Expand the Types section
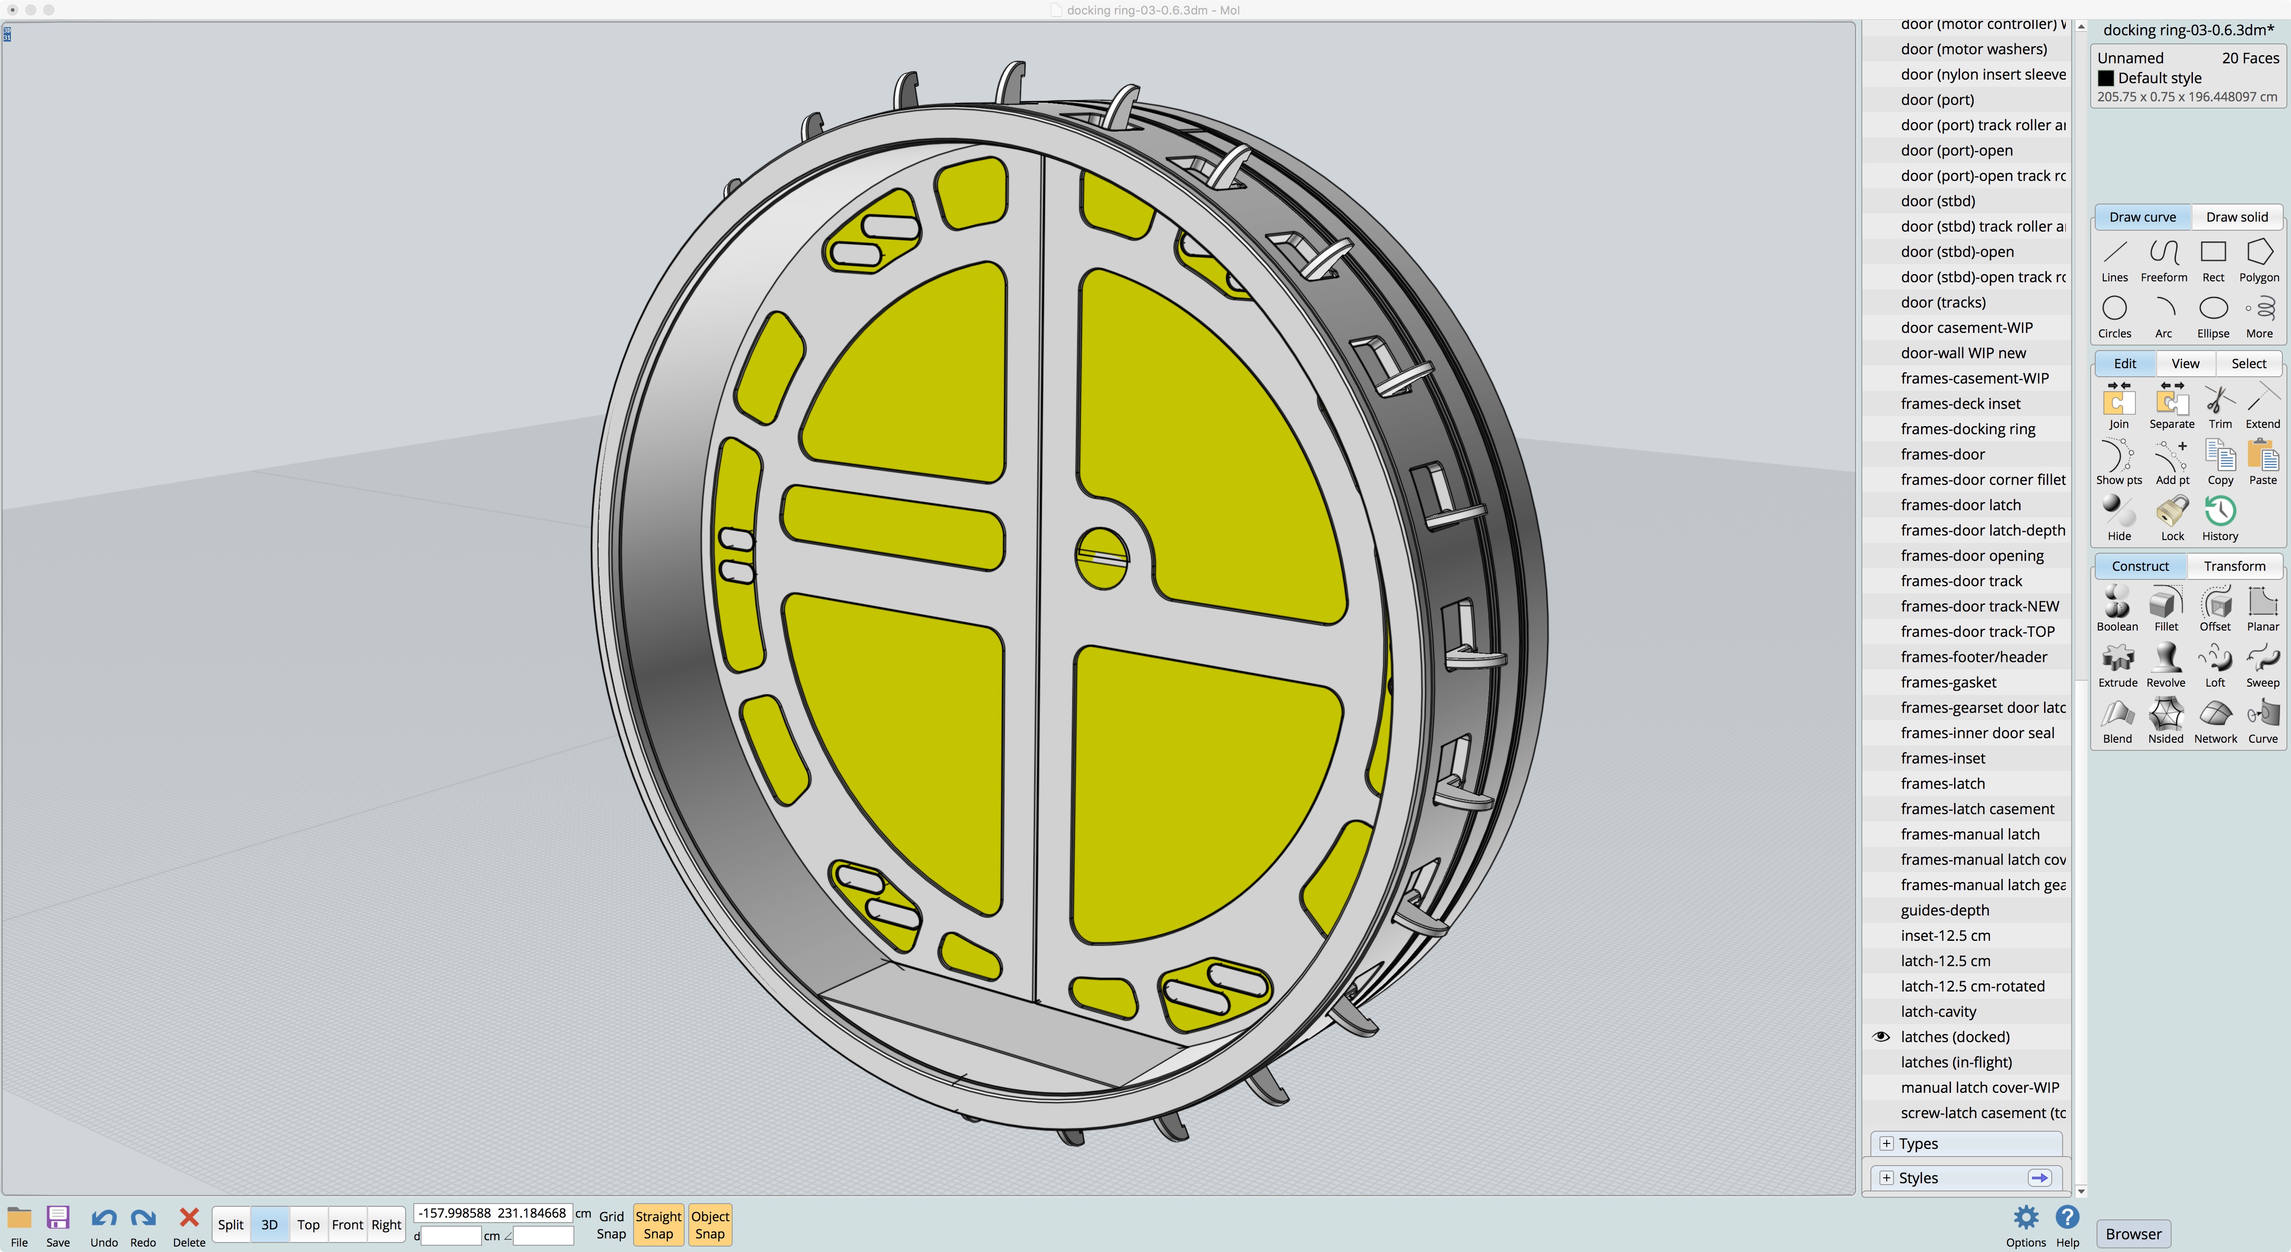Viewport: 2291px width, 1252px height. [x=1886, y=1143]
